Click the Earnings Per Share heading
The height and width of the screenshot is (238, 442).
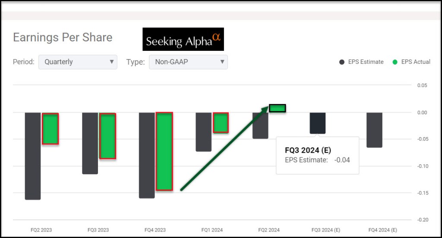(x=63, y=38)
